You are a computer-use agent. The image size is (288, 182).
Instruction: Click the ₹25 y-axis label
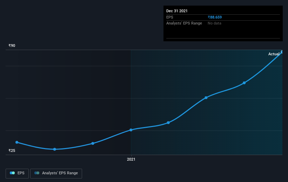click(x=12, y=150)
